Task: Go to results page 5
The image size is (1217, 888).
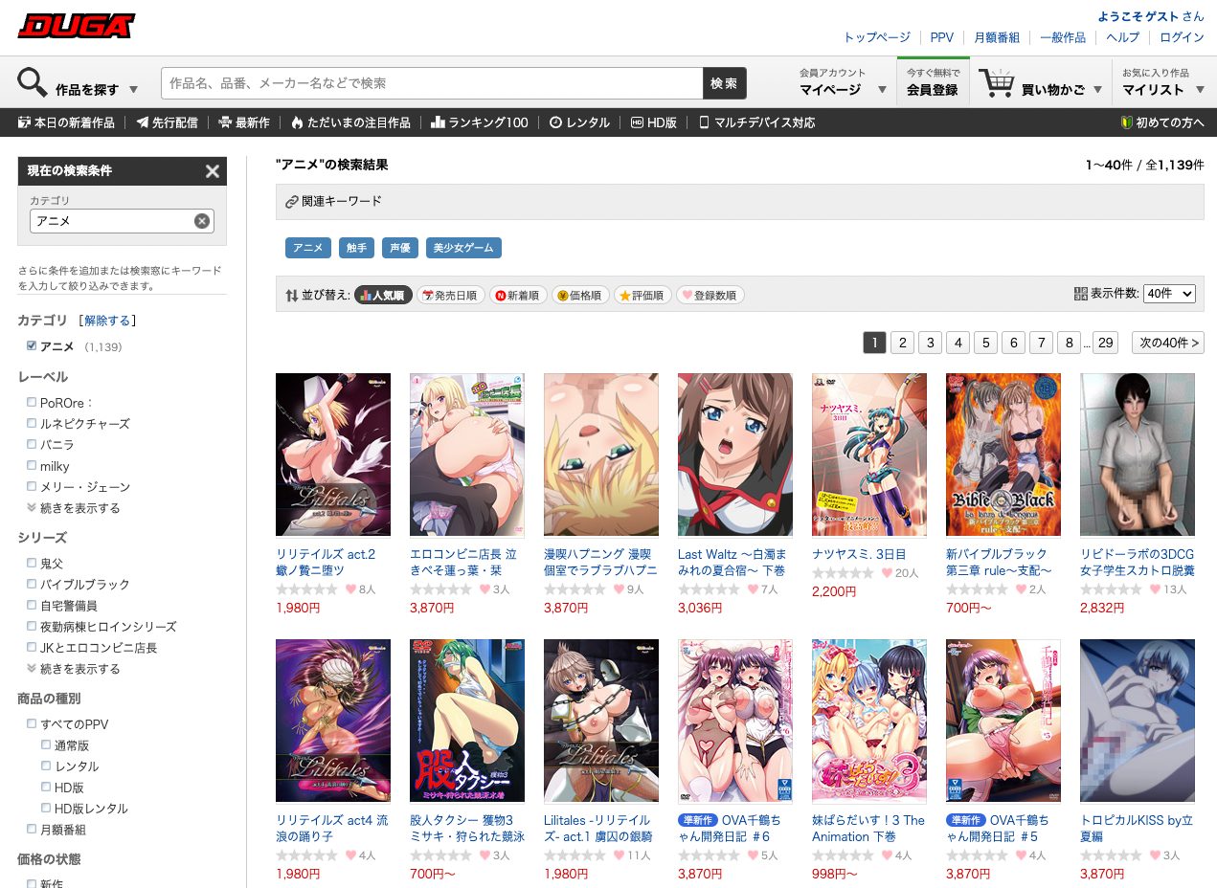Action: pyautogui.click(x=985, y=343)
